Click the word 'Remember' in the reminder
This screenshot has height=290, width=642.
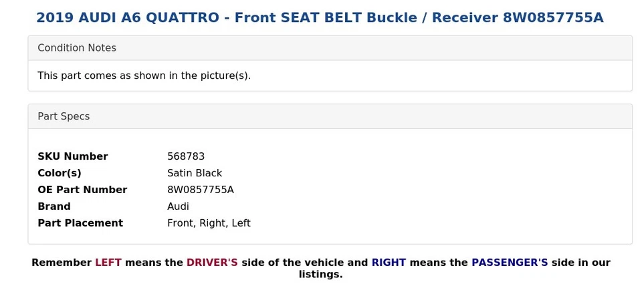[62, 263]
